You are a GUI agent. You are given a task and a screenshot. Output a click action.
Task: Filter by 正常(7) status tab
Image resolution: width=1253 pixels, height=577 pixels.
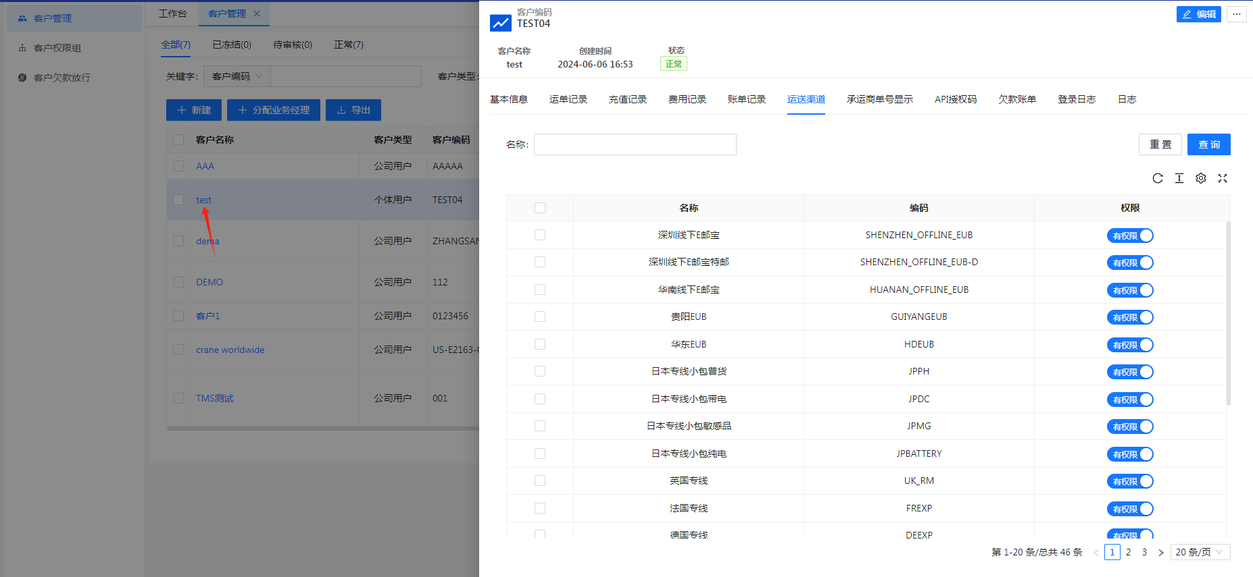coord(349,45)
